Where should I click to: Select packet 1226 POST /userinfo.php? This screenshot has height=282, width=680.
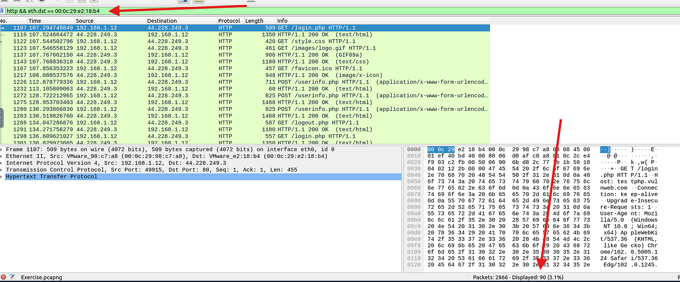click(245, 82)
